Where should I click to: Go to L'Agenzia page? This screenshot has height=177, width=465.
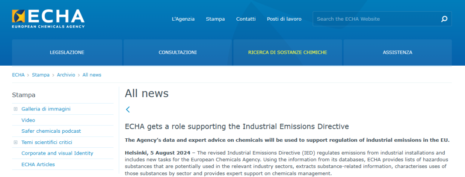click(183, 19)
